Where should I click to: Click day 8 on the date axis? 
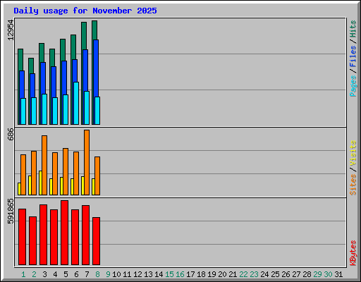97,274
